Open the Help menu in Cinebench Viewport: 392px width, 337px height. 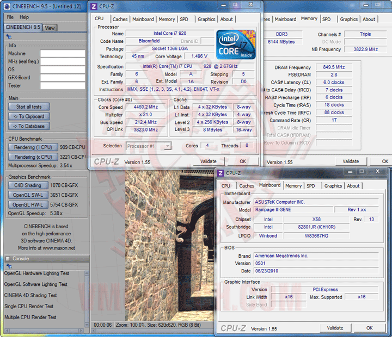[x=24, y=17]
